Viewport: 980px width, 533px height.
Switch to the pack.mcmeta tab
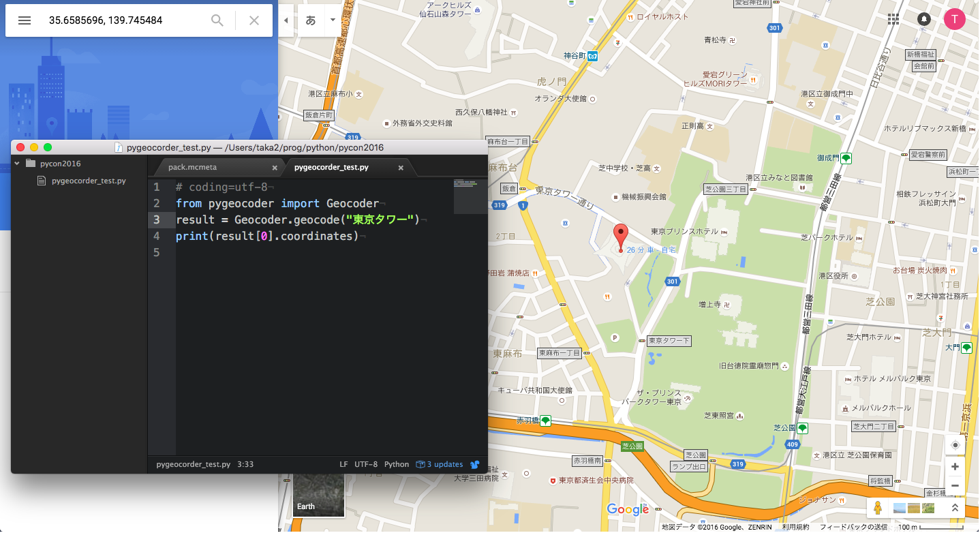(x=192, y=167)
